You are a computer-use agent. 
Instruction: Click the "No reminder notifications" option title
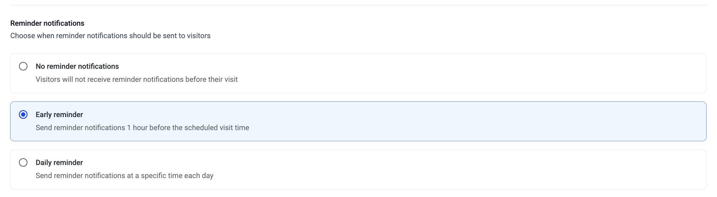(77, 66)
